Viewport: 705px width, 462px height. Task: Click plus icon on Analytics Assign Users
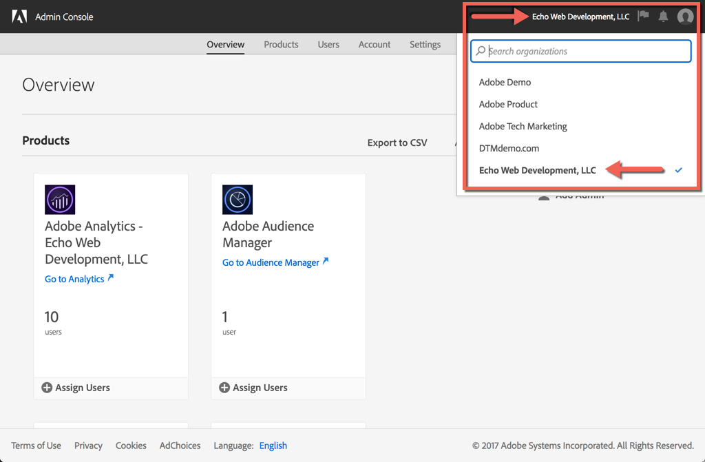pyautogui.click(x=47, y=388)
